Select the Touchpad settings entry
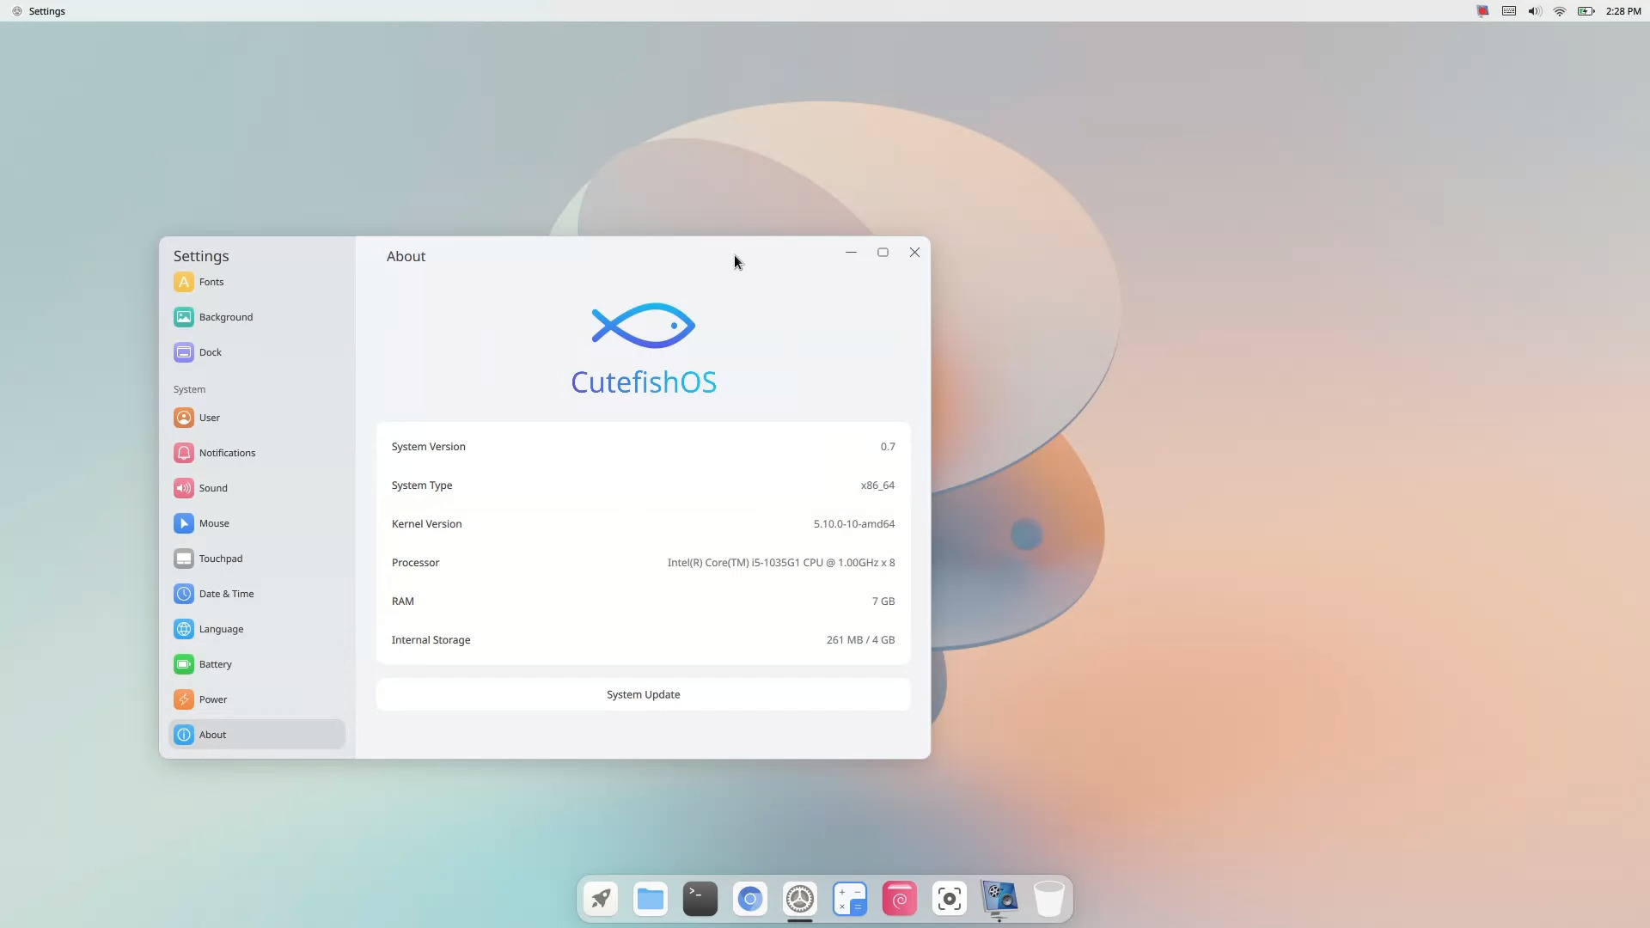Screen dimensions: 1650x928 pos(257,559)
